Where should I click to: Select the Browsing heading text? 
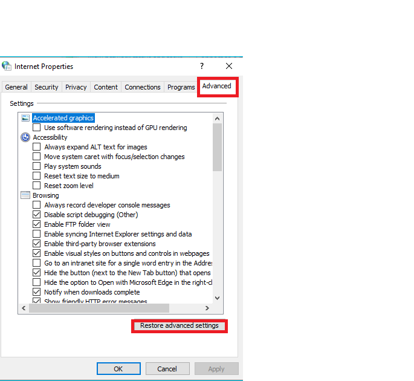click(46, 195)
